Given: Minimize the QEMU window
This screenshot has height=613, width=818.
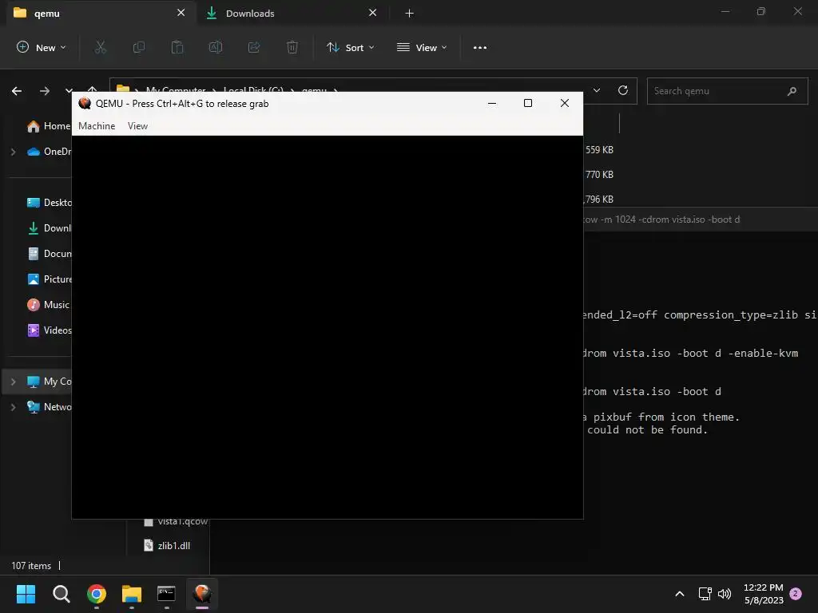Looking at the screenshot, I should tap(491, 103).
